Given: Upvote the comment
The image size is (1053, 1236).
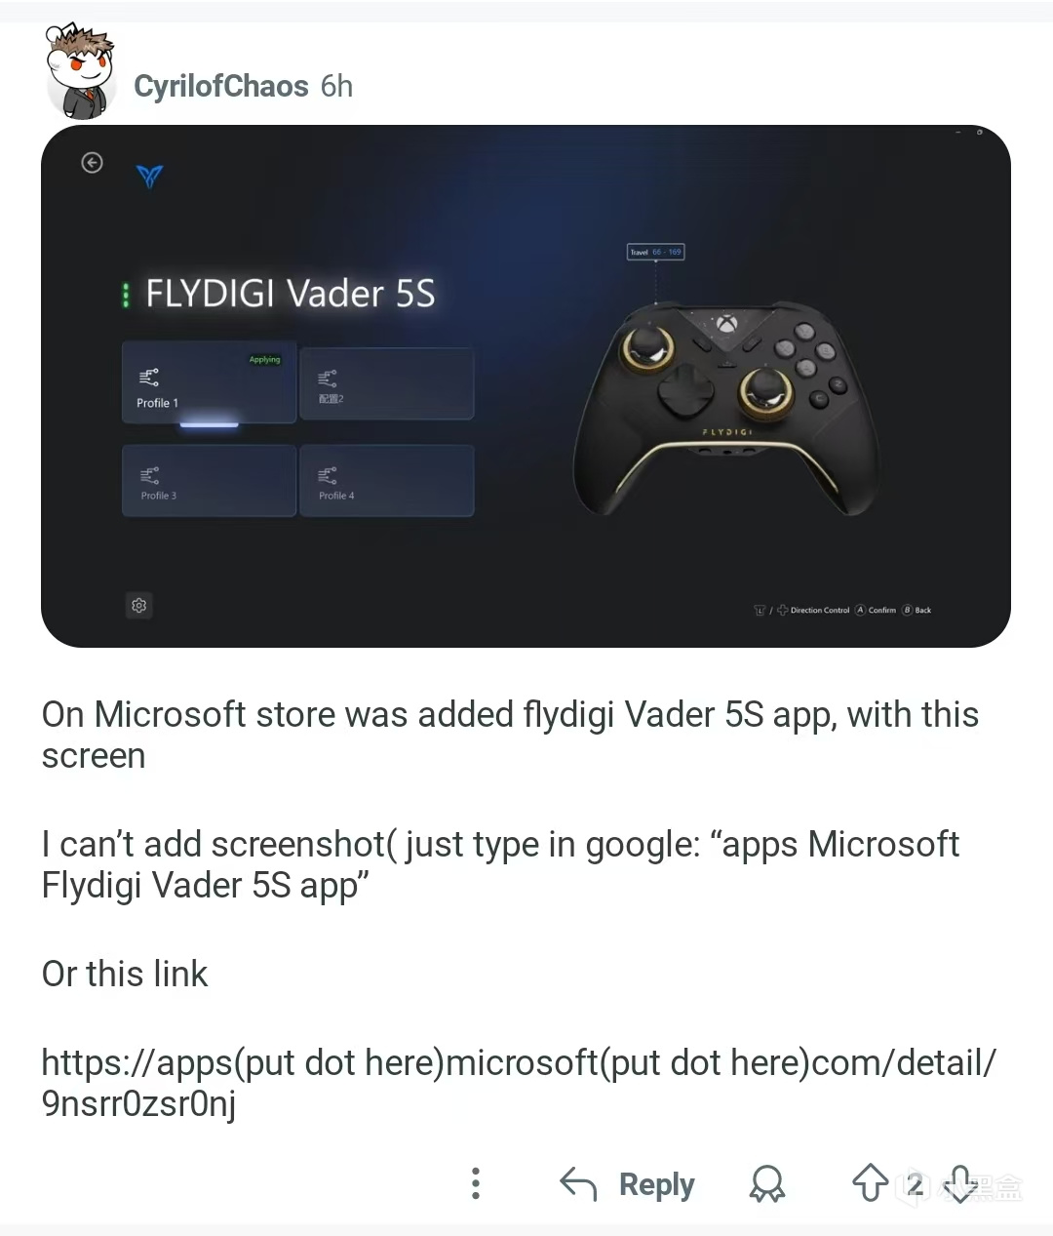Looking at the screenshot, I should coord(870,1183).
